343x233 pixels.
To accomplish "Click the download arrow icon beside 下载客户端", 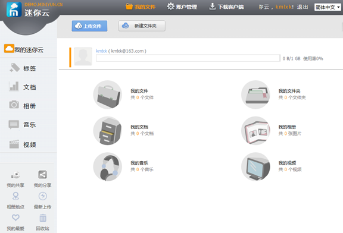I will [212, 7].
